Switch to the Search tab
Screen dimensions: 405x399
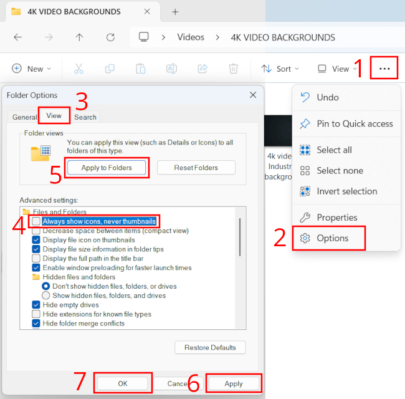pyautogui.click(x=85, y=117)
